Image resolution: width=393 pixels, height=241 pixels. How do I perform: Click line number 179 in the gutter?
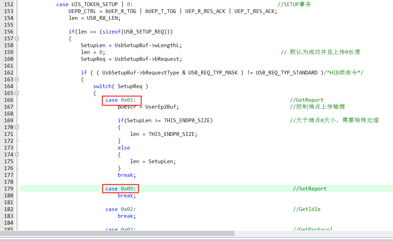pos(9,189)
